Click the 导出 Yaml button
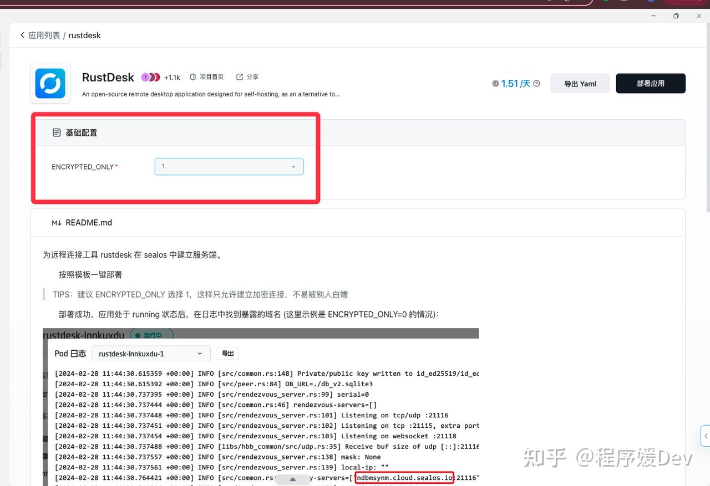The width and height of the screenshot is (710, 486). pyautogui.click(x=580, y=83)
